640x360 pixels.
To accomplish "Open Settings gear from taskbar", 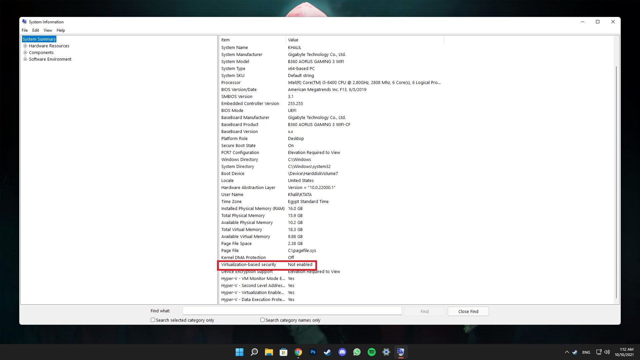I will 386,352.
